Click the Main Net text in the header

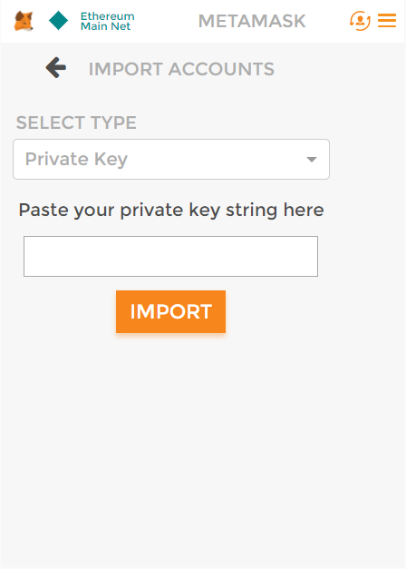[105, 26]
